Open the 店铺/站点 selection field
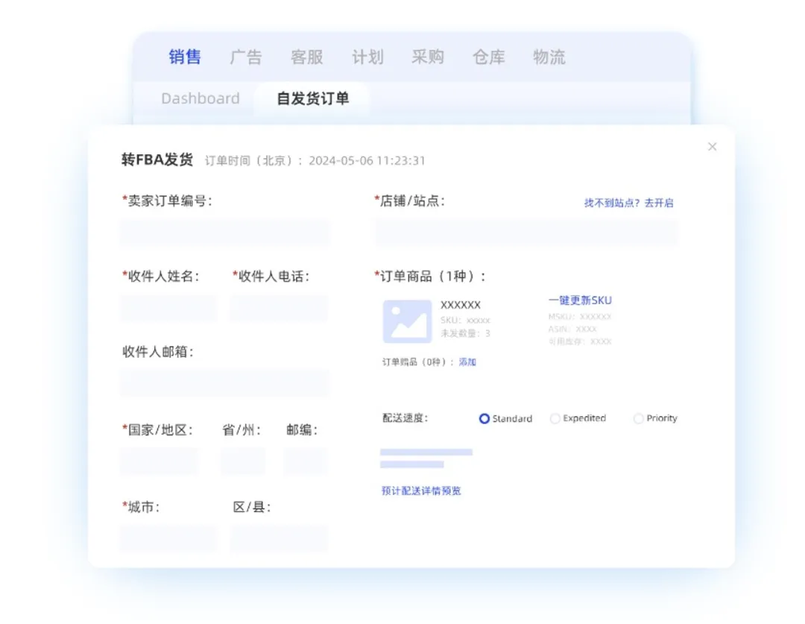Viewport: 805px width, 624px height. pos(526,233)
